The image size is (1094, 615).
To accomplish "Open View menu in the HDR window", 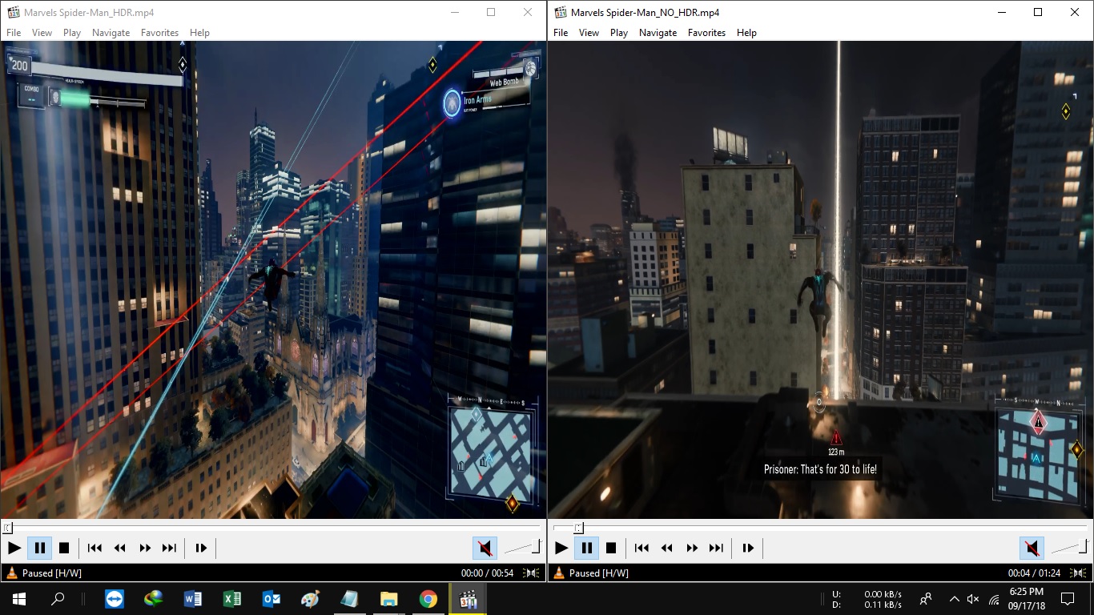I will (42, 33).
